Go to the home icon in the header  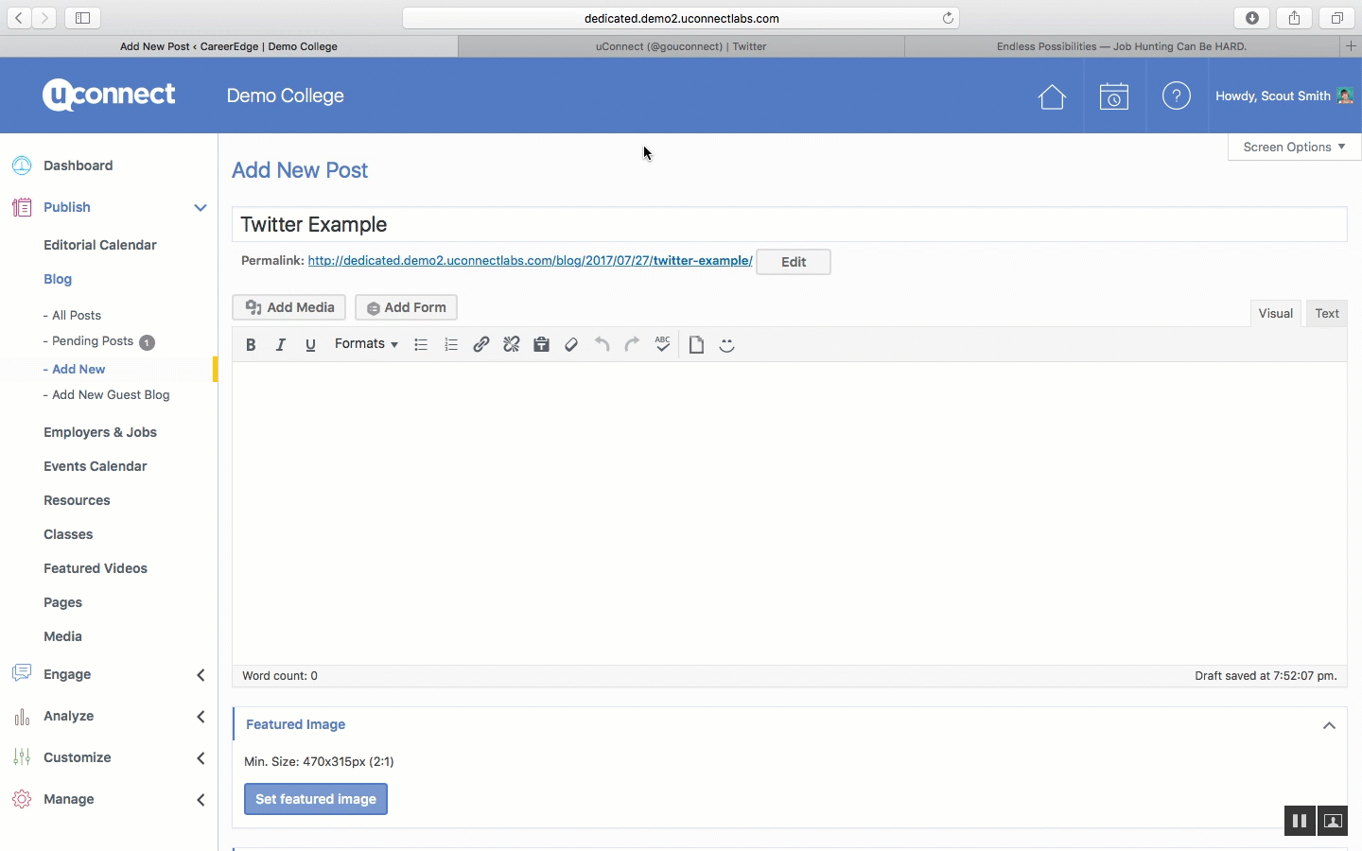1052,96
